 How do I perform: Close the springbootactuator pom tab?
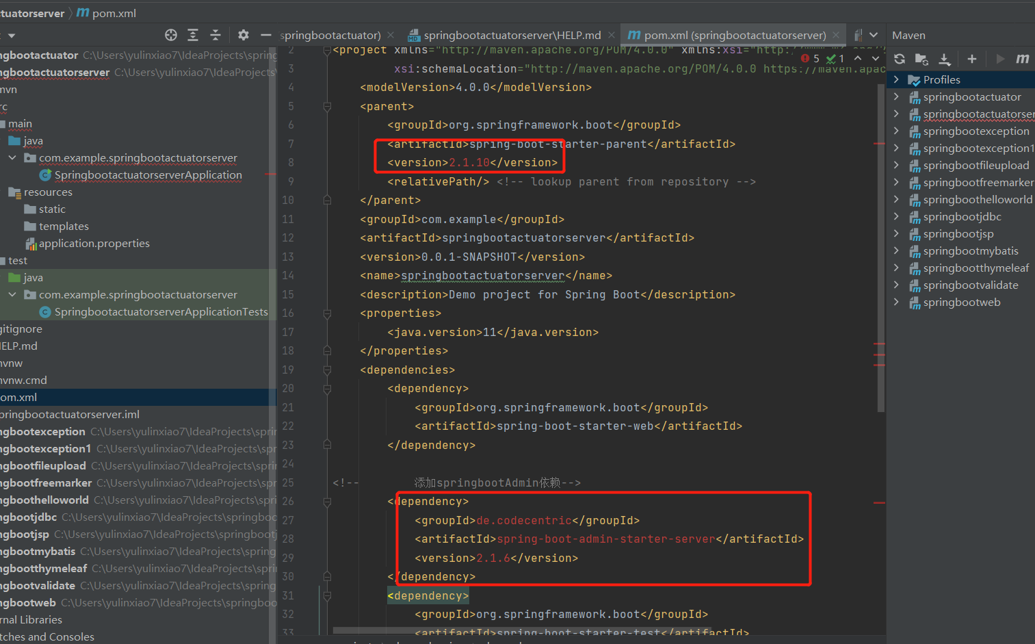click(391, 35)
